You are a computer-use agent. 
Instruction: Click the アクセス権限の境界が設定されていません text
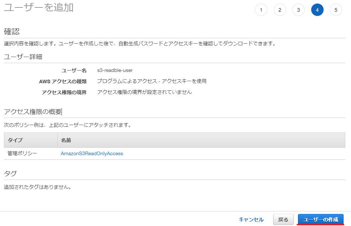click(144, 92)
